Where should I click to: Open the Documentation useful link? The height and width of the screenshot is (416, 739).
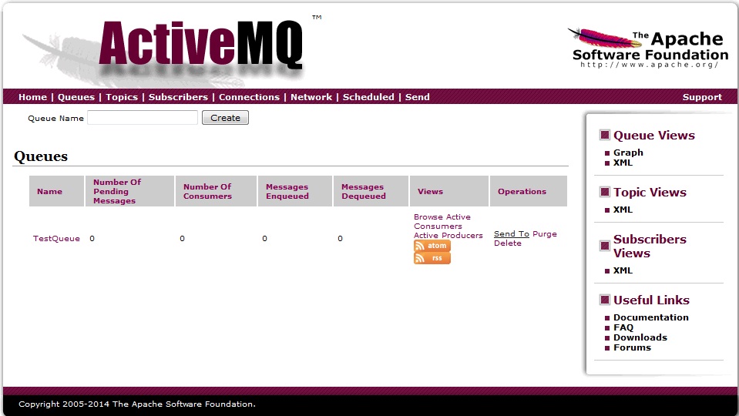(x=651, y=317)
